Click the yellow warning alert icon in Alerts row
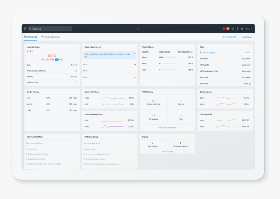Image resolution: width=280 pixels, height=199 pixels. [x=75, y=65]
